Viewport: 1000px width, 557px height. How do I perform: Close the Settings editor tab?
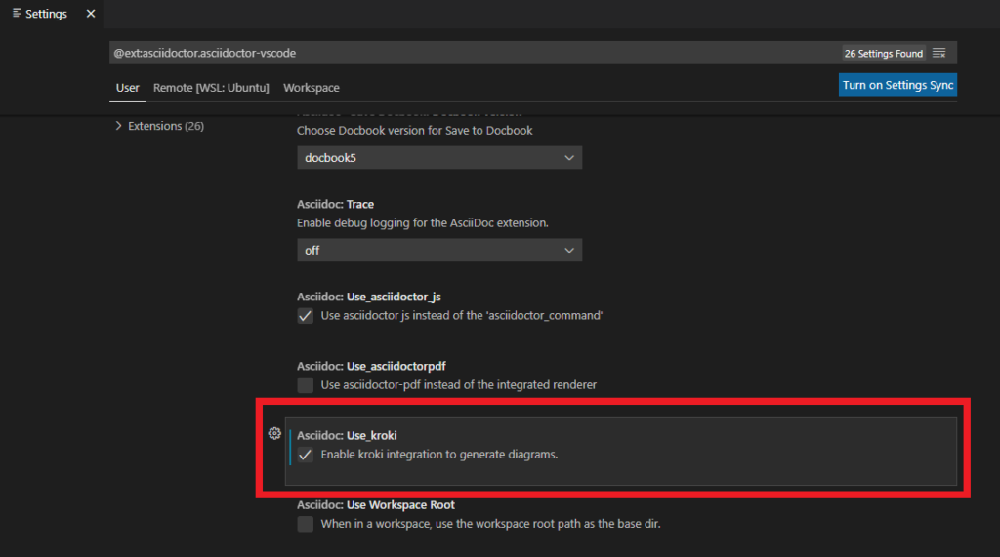[x=91, y=14]
